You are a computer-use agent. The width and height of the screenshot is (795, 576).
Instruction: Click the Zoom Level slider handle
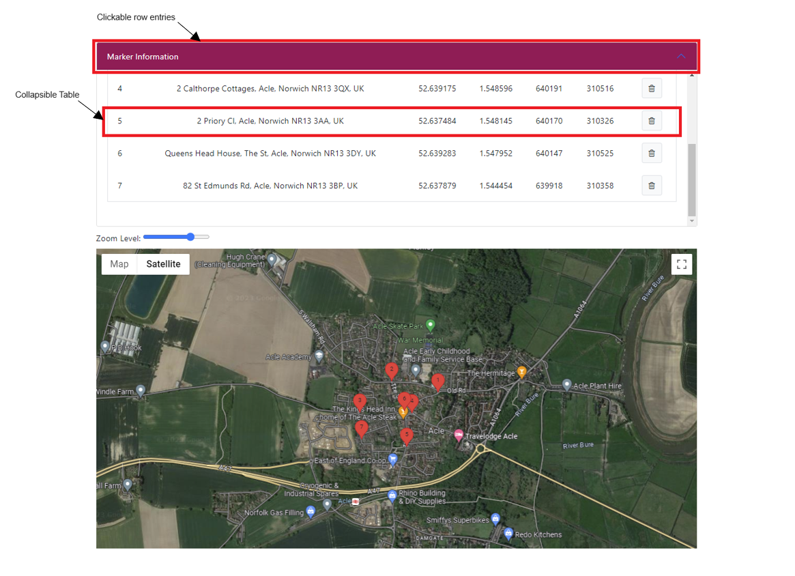pos(190,237)
